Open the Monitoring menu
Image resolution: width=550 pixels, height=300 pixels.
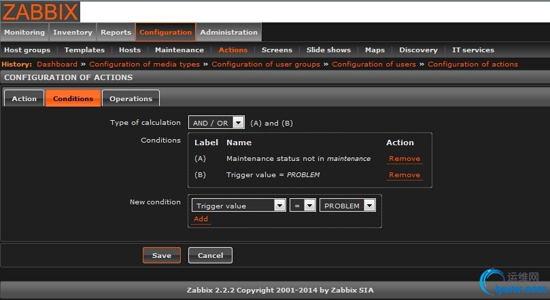tap(24, 32)
